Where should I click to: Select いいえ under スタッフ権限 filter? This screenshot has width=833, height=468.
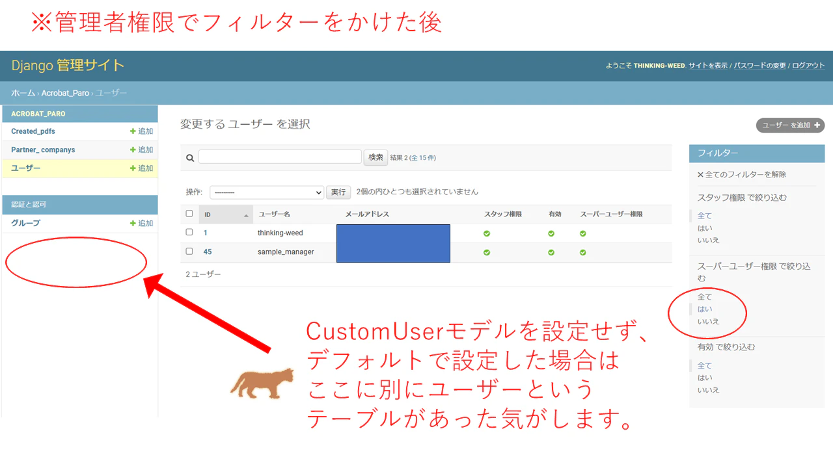point(708,240)
